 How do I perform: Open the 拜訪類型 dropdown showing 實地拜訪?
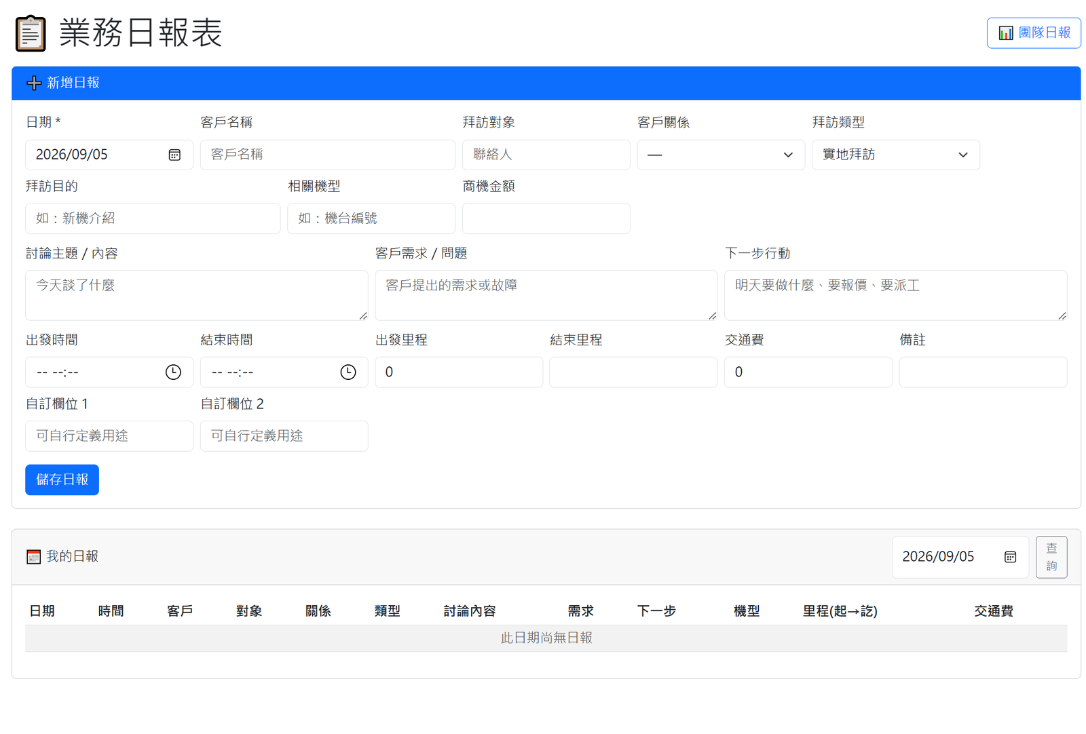pyautogui.click(x=895, y=155)
